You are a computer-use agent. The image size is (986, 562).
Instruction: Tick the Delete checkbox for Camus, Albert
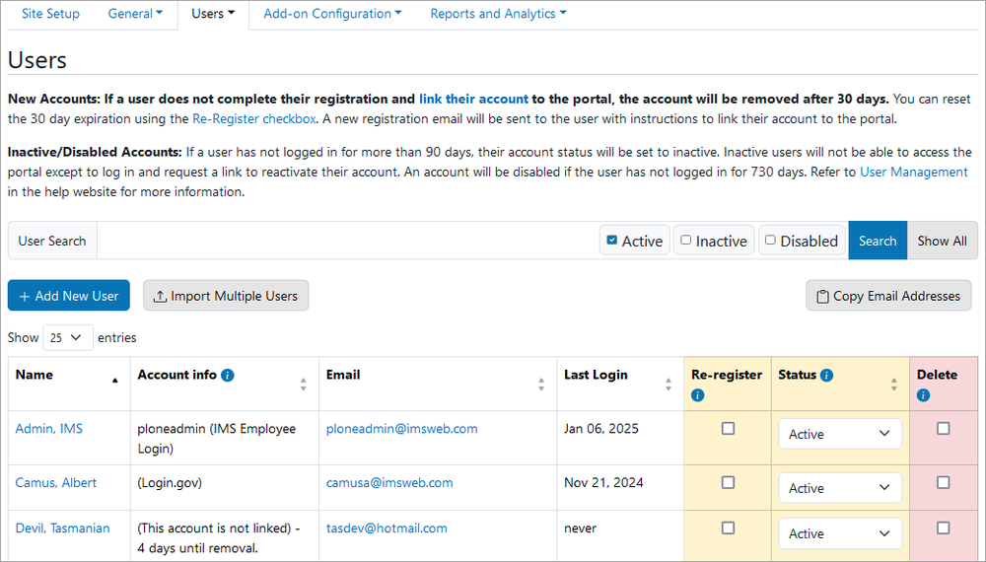point(943,482)
